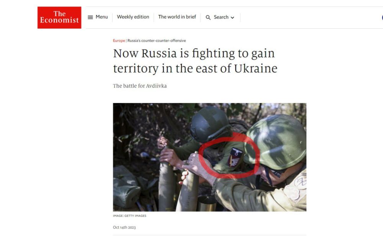Image resolution: width=383 pixels, height=238 pixels.
Task: Click the article headline about Russia
Action: click(x=195, y=61)
